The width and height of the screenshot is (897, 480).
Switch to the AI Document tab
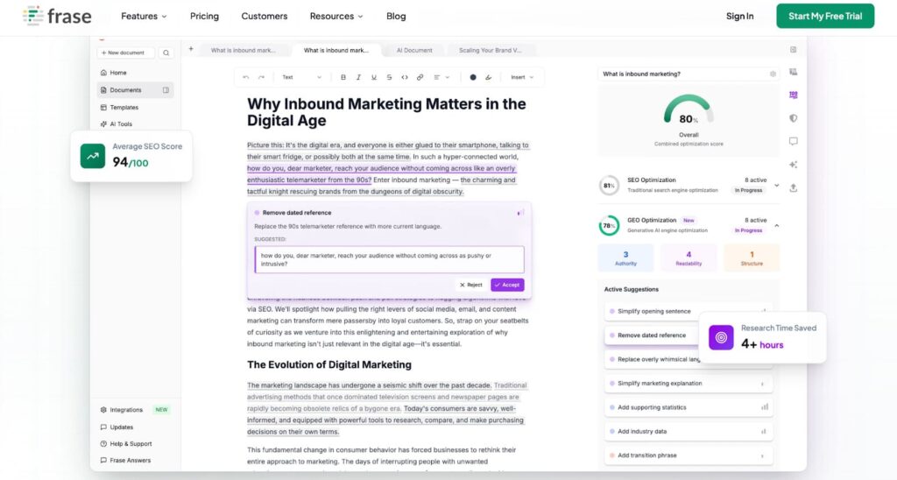(414, 51)
